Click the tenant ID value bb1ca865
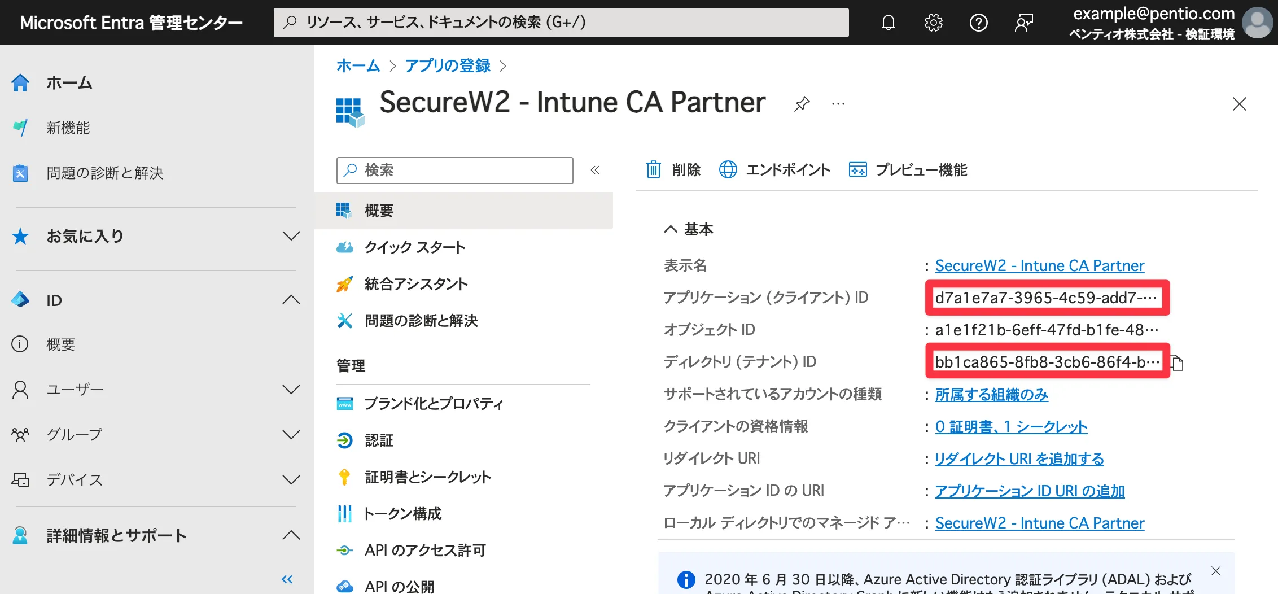The height and width of the screenshot is (594, 1278). [1048, 362]
